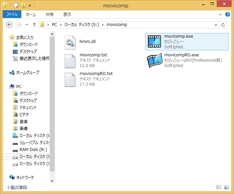Open ドキュメント under PC
This screenshot has height=194, width=234.
[x=28, y=107]
